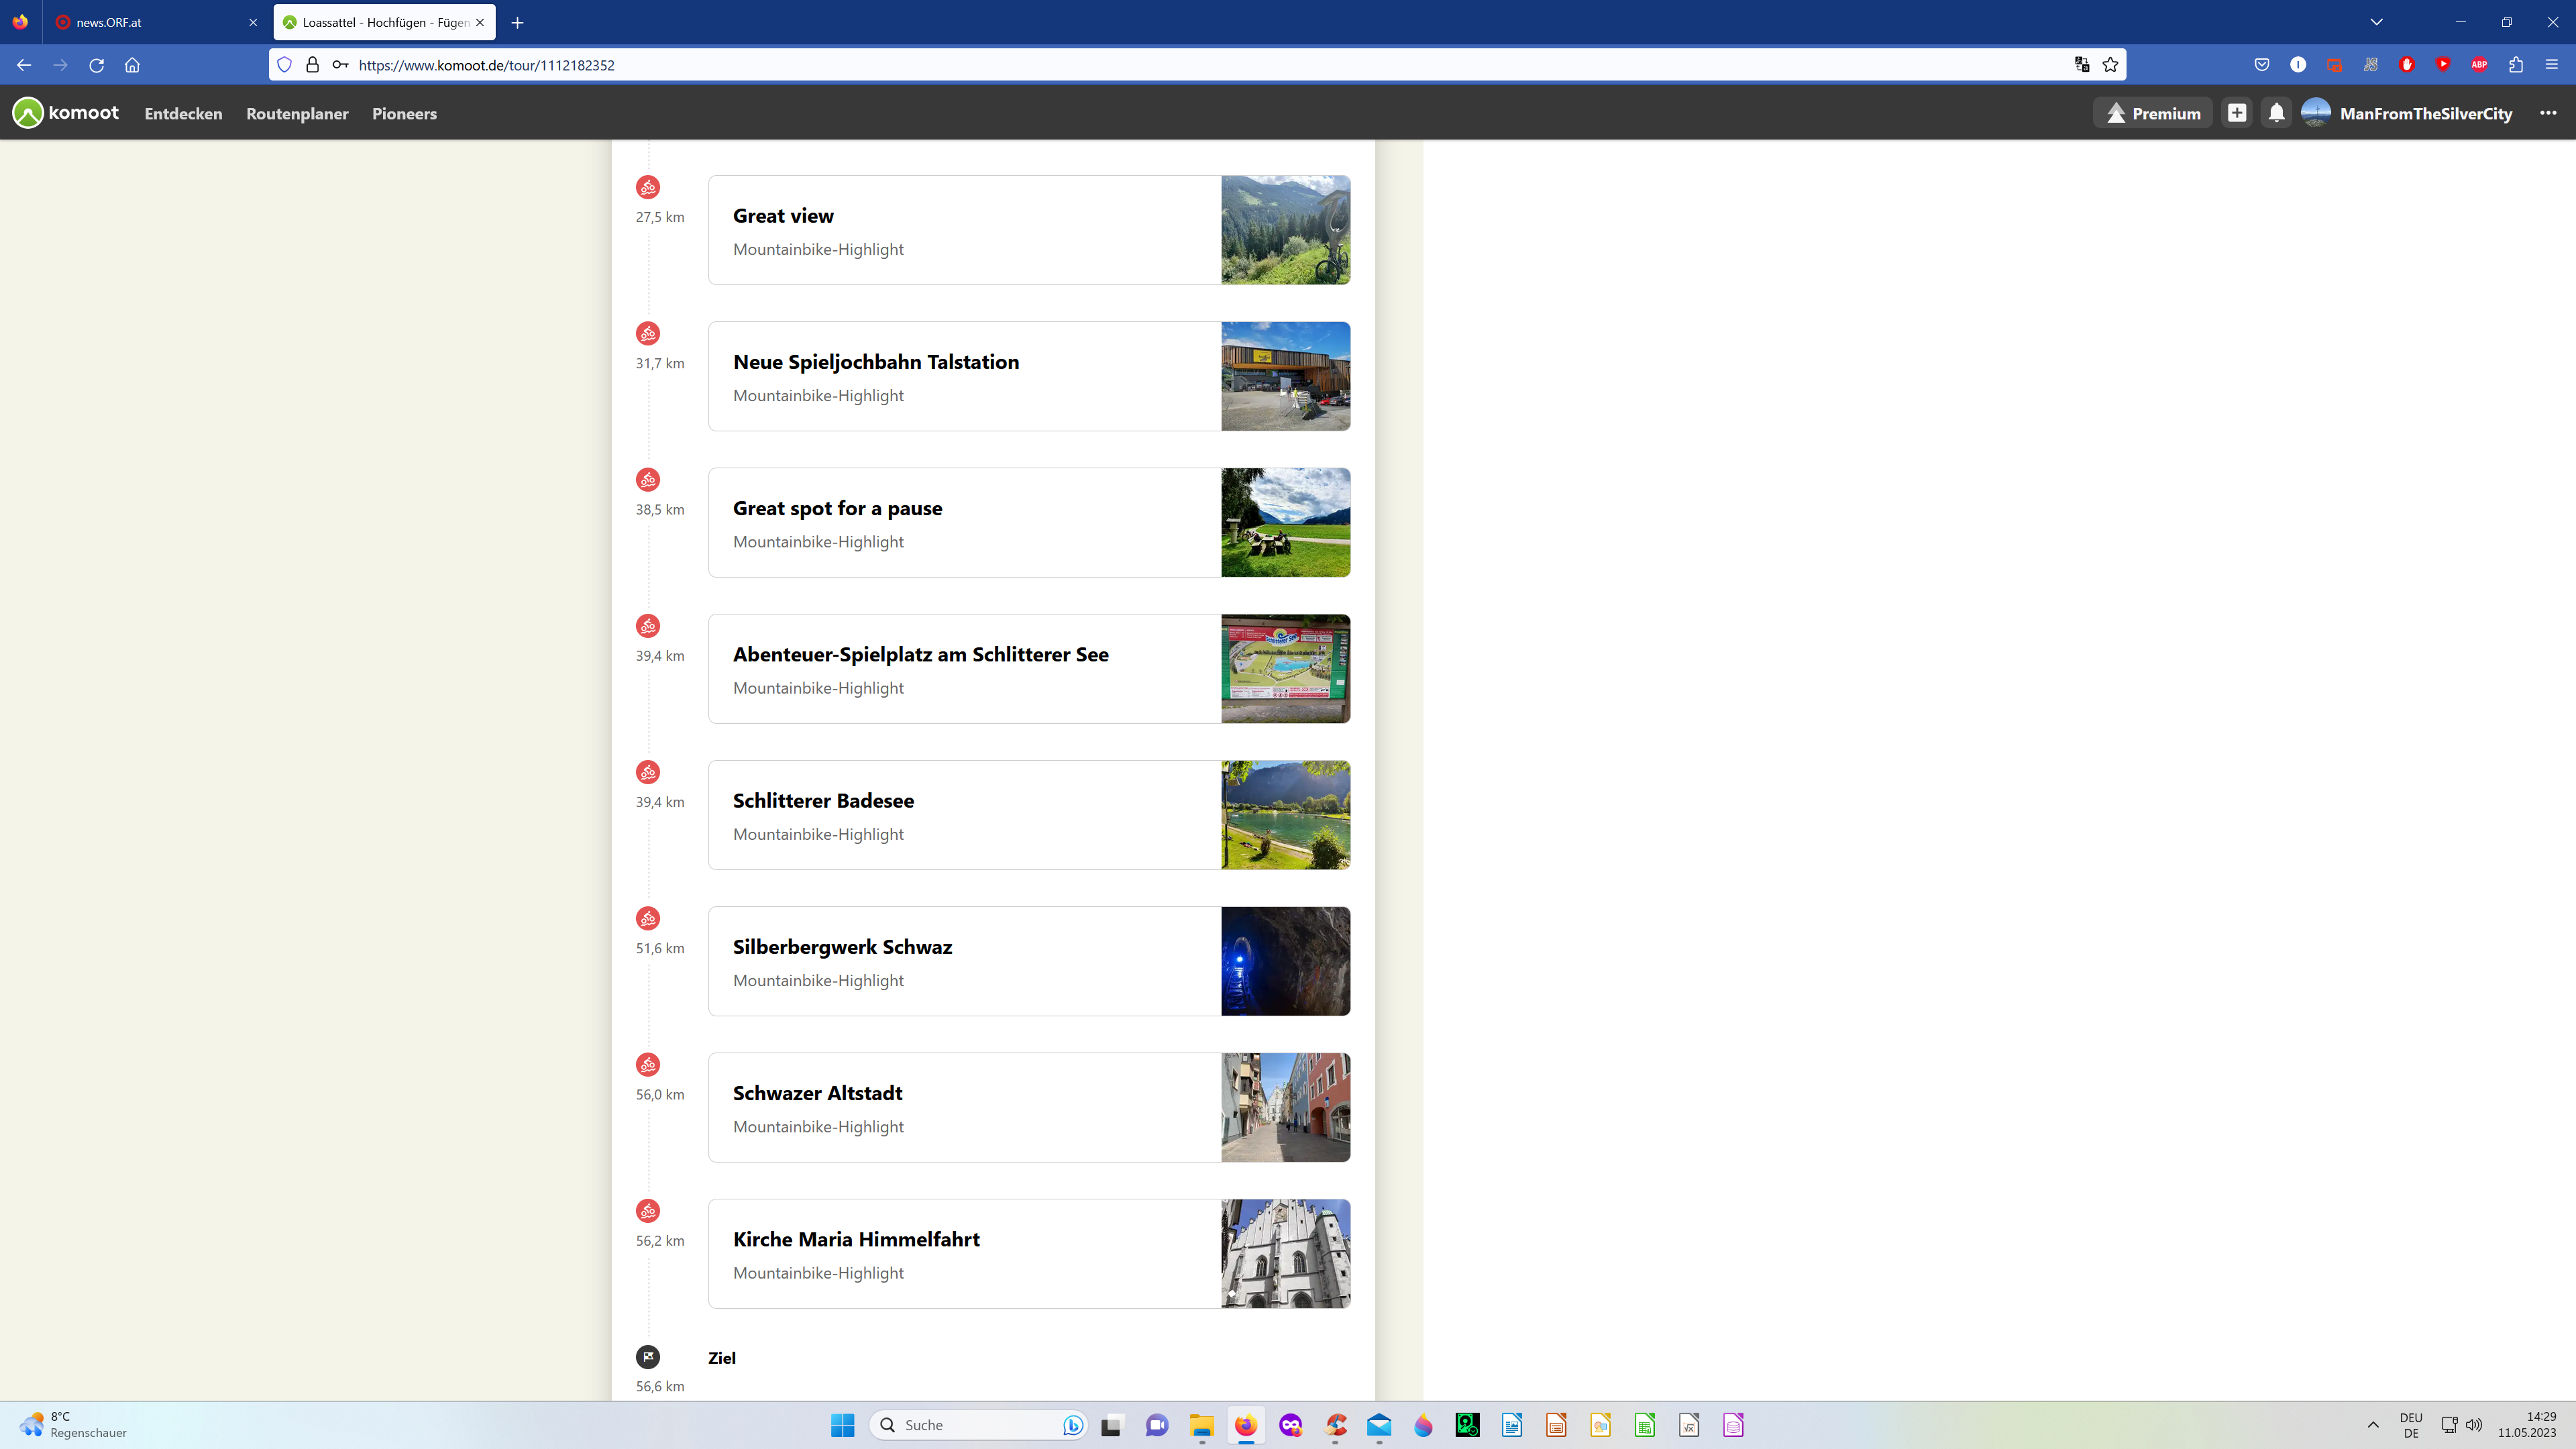2576x1449 pixels.
Task: Click the komoot logo
Action: pos(66,113)
